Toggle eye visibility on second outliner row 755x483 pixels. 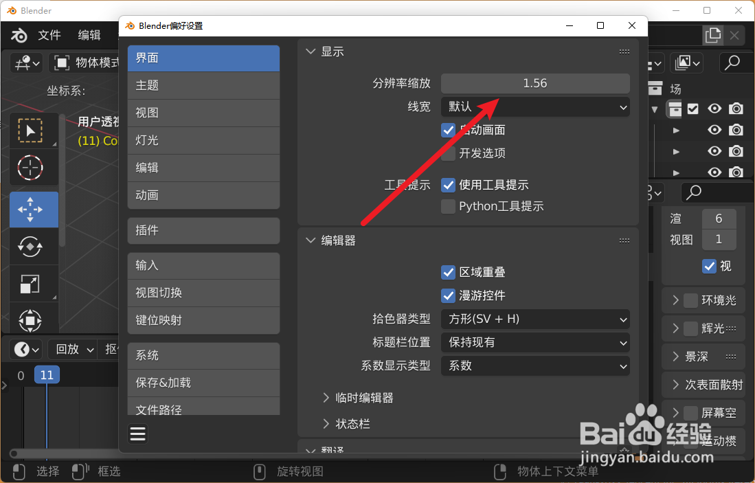point(714,130)
